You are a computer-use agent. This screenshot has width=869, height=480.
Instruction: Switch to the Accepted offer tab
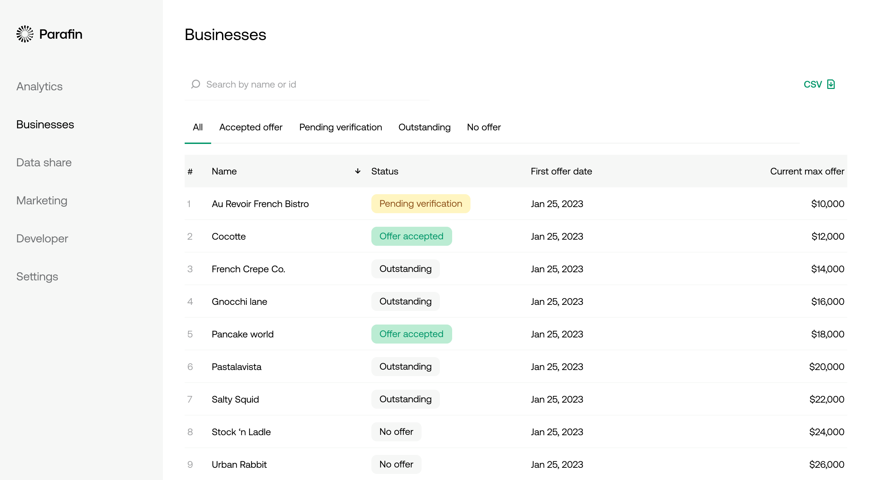pos(251,127)
